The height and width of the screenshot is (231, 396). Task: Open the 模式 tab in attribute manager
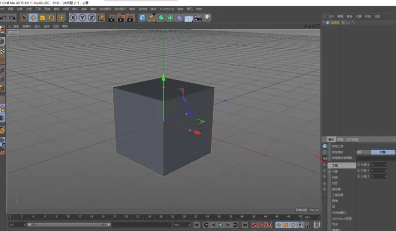[331, 139]
